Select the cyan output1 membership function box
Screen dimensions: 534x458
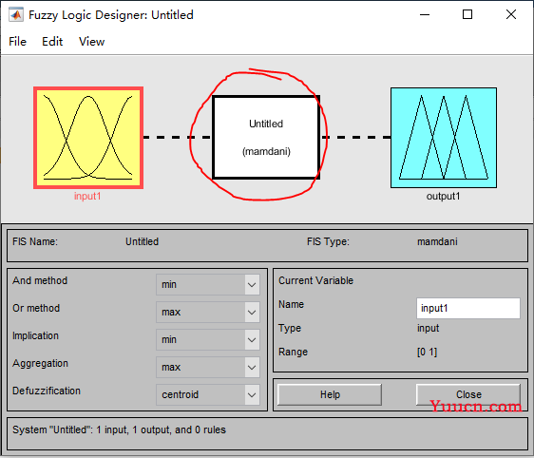click(x=444, y=138)
